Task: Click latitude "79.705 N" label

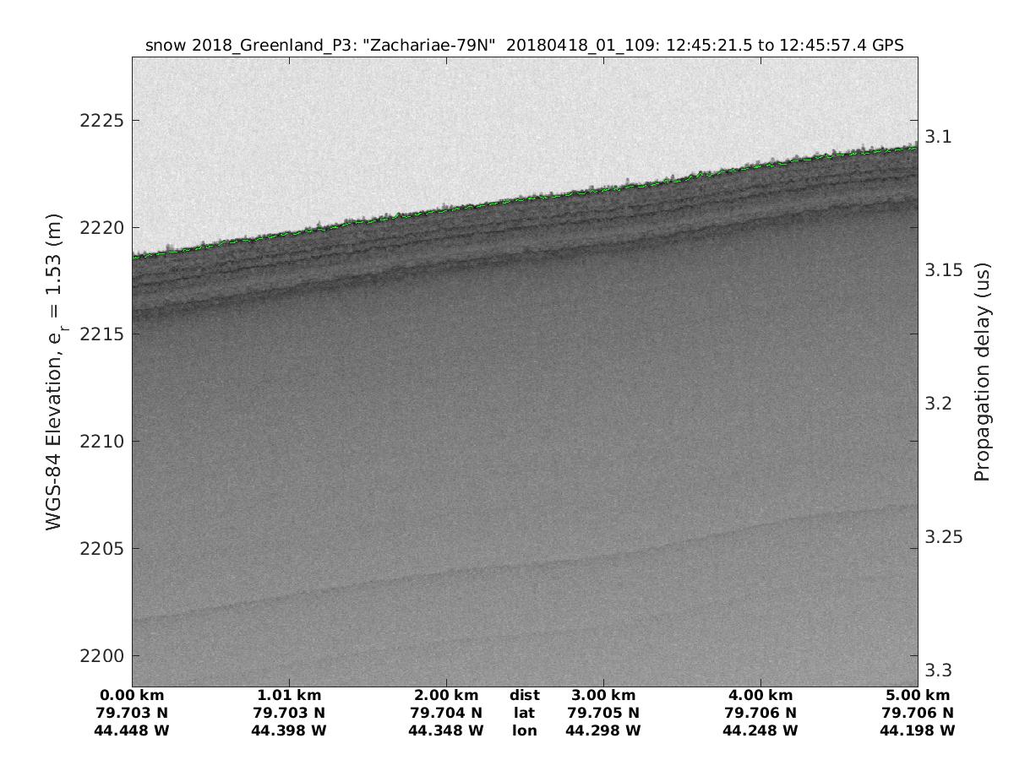Action: click(603, 713)
